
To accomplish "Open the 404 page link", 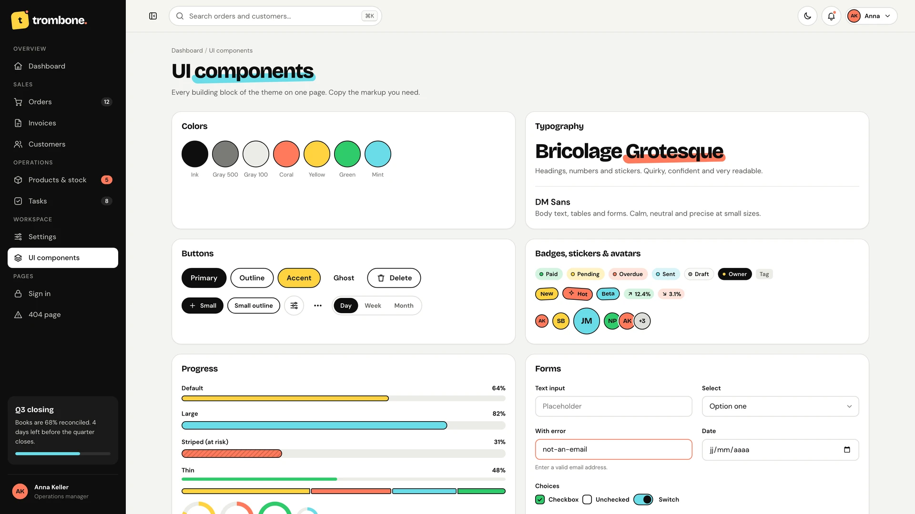I will (x=63, y=315).
